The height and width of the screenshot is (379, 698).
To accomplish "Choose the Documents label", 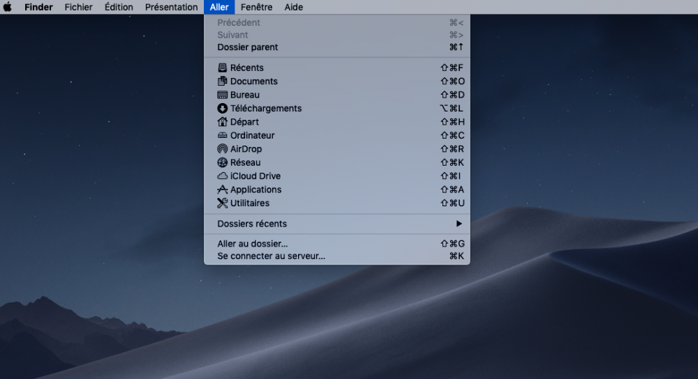I will [254, 82].
